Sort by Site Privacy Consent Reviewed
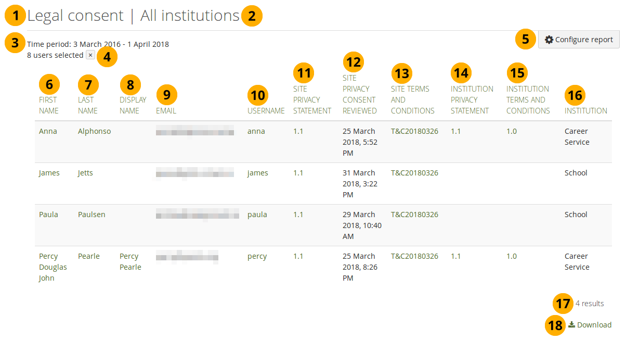The image size is (626, 340). click(x=359, y=94)
